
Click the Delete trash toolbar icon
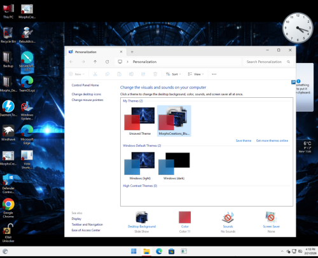click(155, 74)
